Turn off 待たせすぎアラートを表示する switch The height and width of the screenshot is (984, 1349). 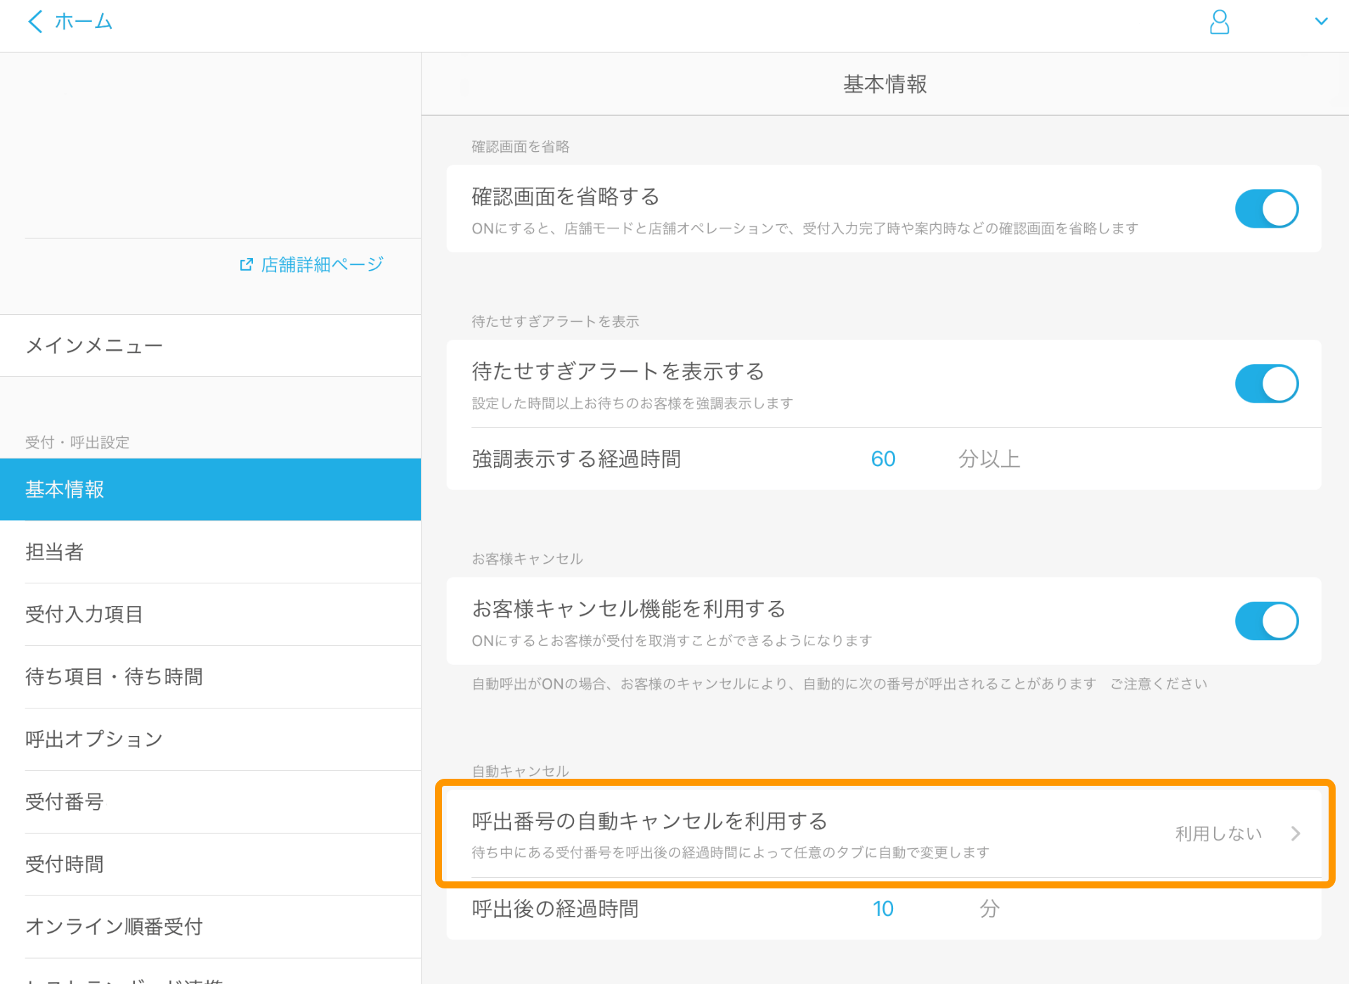(1266, 383)
